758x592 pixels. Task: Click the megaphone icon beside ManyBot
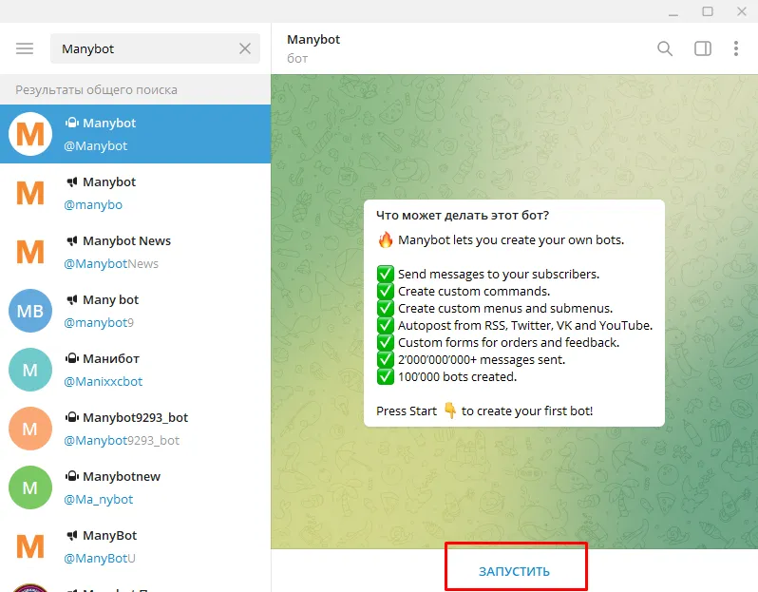tap(72, 535)
